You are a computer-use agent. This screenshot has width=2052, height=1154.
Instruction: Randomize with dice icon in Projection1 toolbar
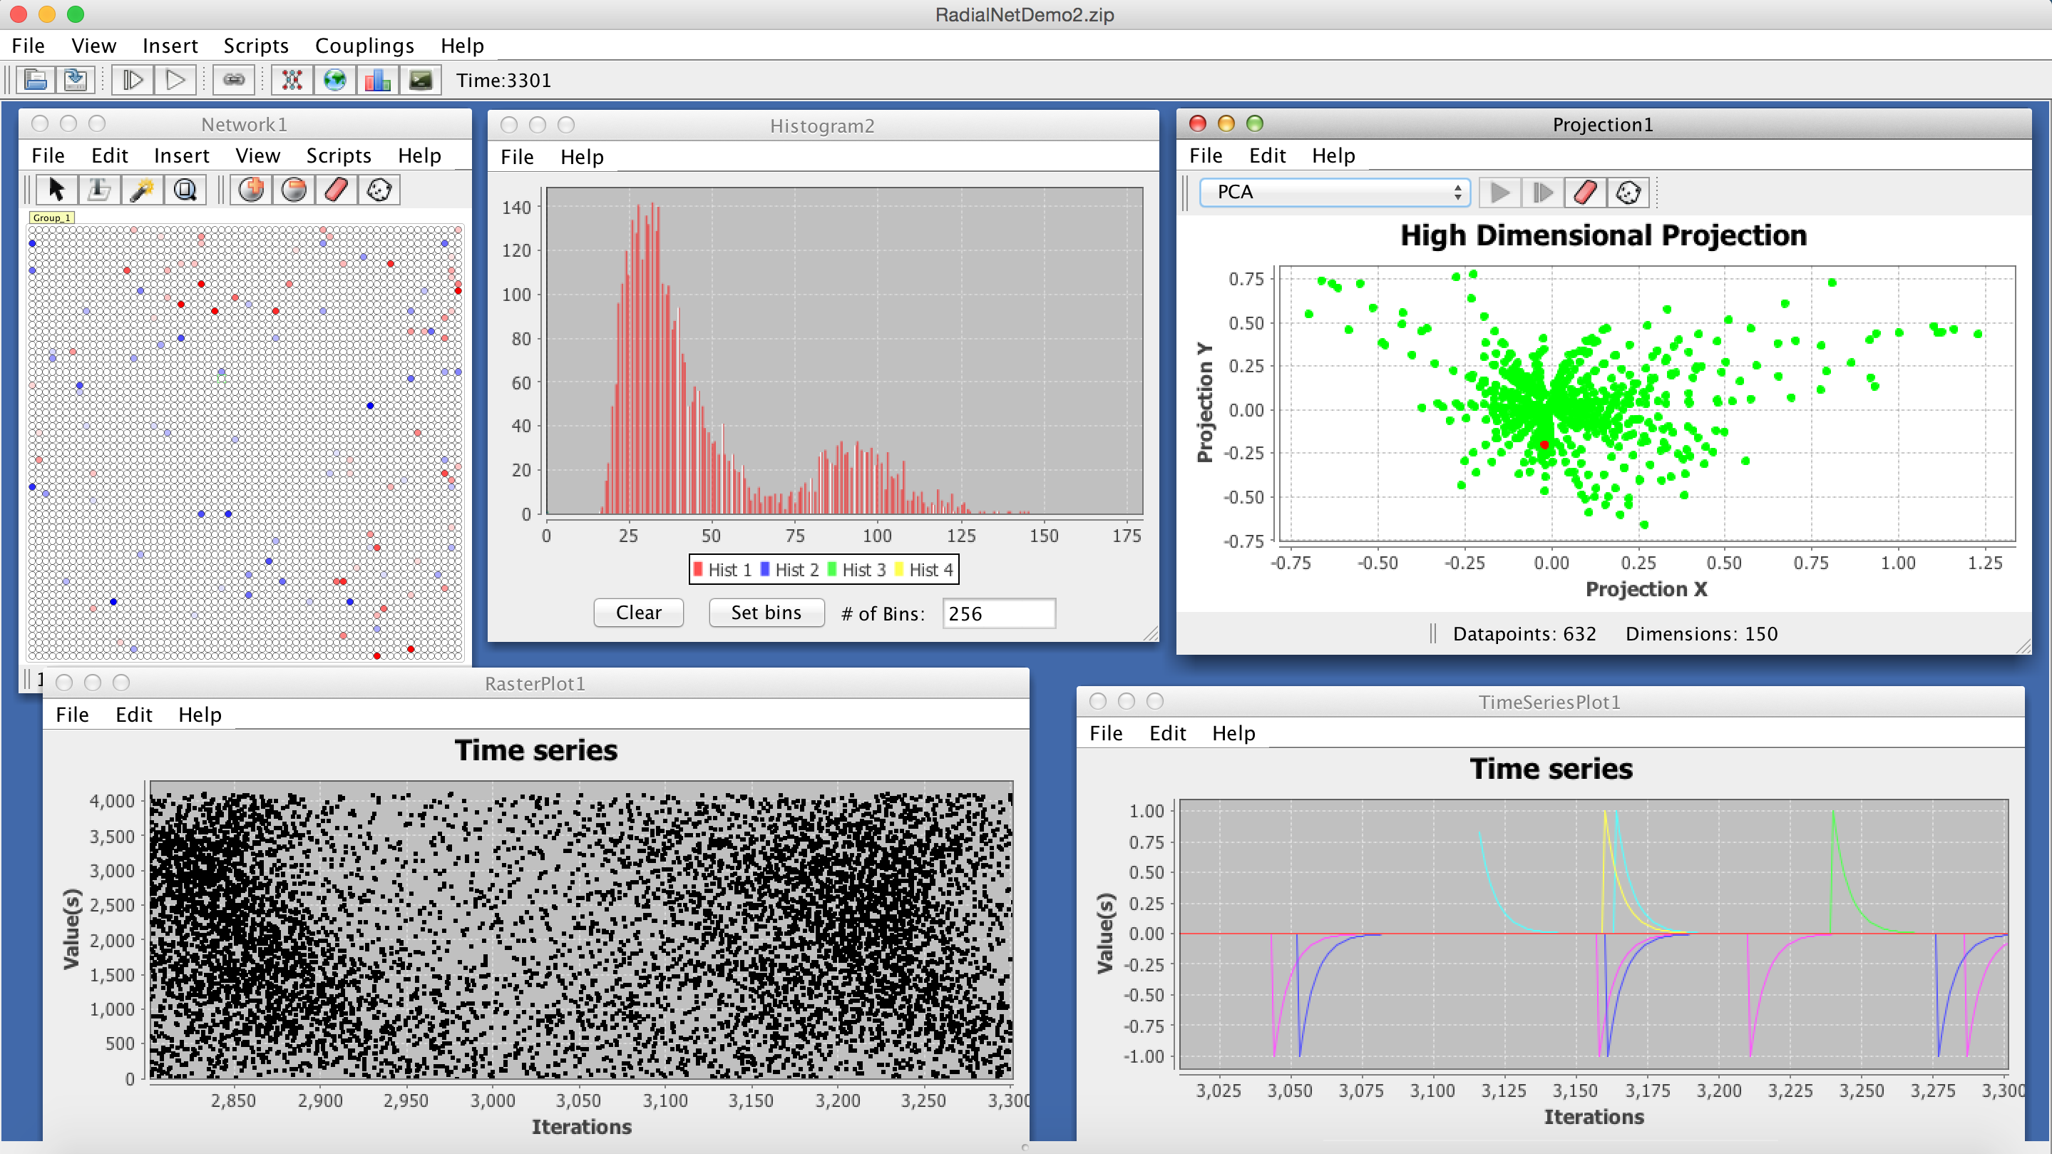point(1628,193)
